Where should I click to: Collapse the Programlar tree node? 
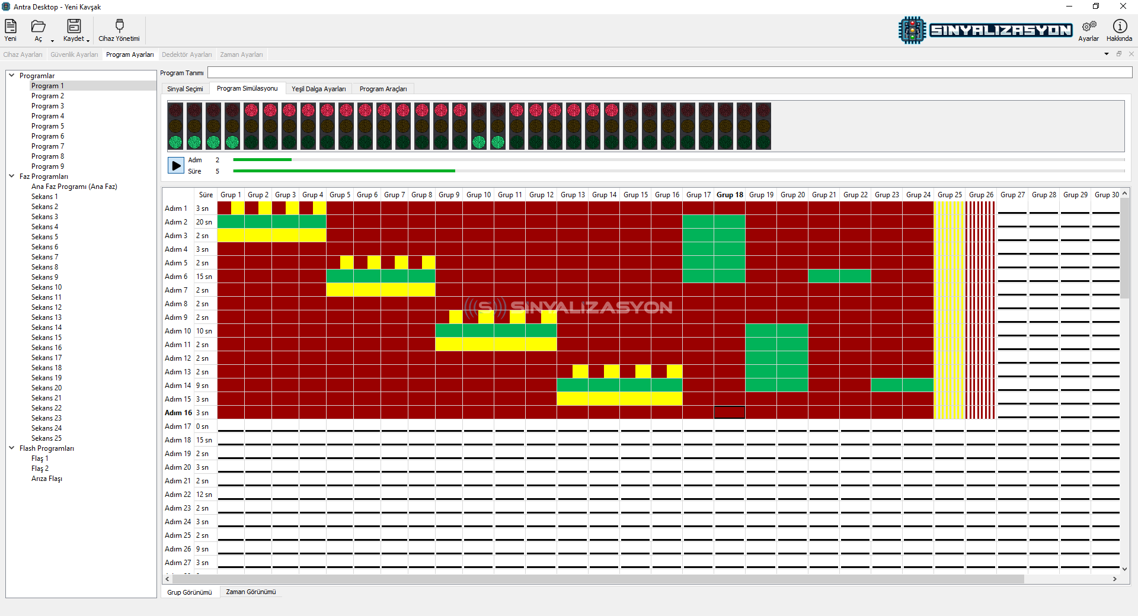(11, 75)
